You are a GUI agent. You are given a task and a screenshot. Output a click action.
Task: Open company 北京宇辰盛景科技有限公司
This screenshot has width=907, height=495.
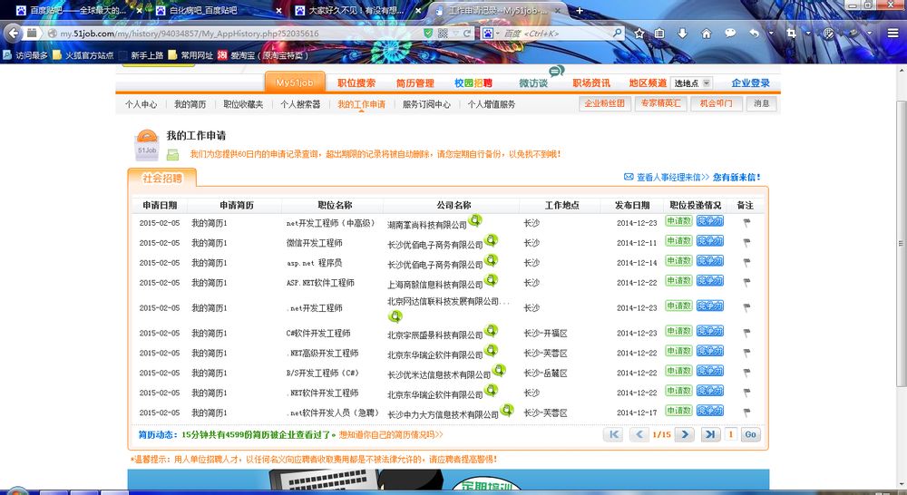(435, 335)
